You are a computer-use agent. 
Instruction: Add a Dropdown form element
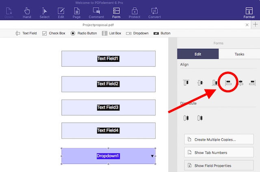coord(137,33)
